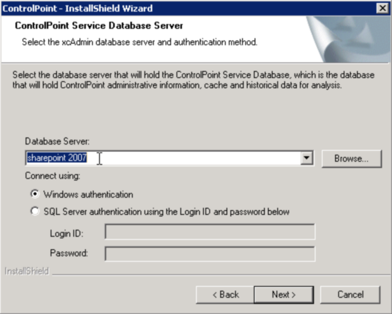This screenshot has width=392, height=314.
Task: Click the ControlPoint - InstallShield Wizard title bar
Action: [148, 8]
